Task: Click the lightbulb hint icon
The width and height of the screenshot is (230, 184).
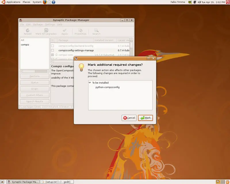Action: click(81, 68)
